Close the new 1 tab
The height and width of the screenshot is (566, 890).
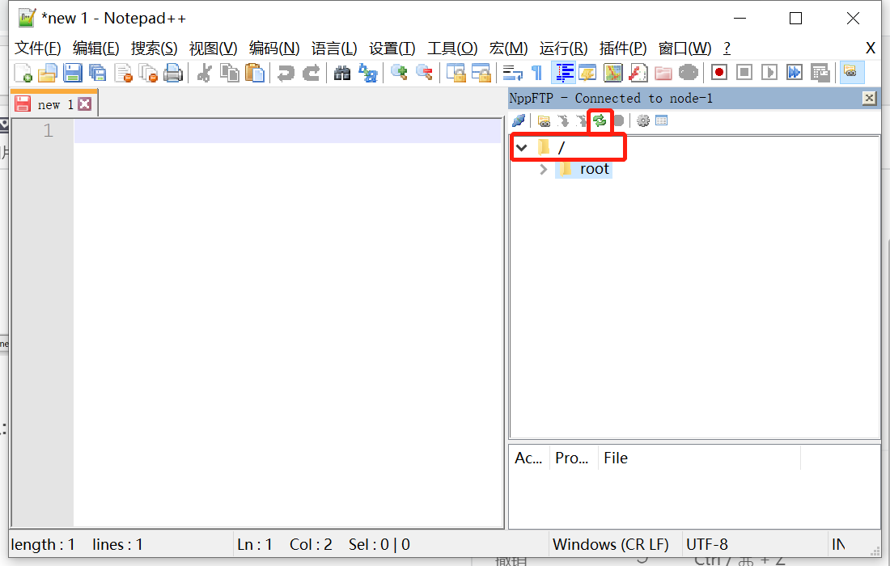[x=85, y=103]
